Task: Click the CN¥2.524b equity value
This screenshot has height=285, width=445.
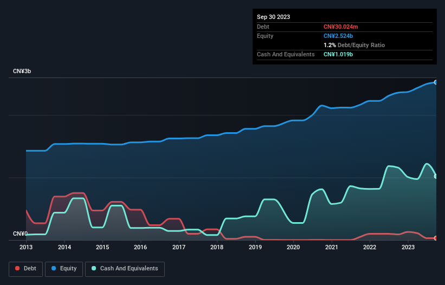Action: pos(338,36)
